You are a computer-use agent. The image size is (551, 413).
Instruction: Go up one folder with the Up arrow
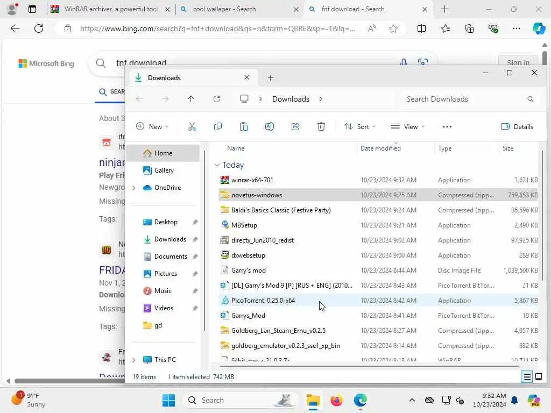click(x=191, y=99)
